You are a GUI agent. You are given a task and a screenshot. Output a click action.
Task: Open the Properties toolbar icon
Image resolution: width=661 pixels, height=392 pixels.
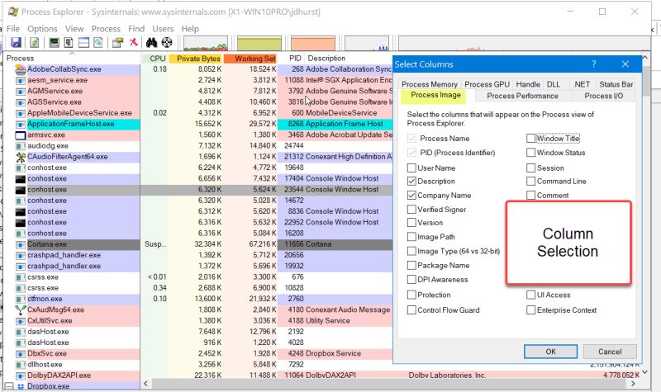tap(117, 43)
